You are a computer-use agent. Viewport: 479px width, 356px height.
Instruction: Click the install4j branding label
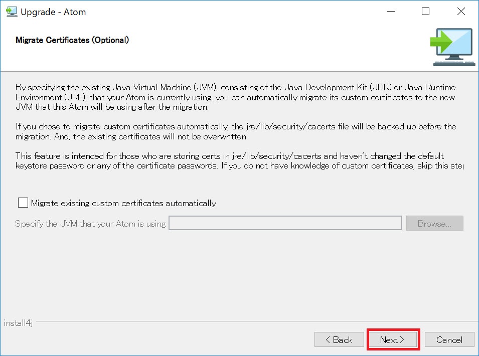(x=18, y=323)
